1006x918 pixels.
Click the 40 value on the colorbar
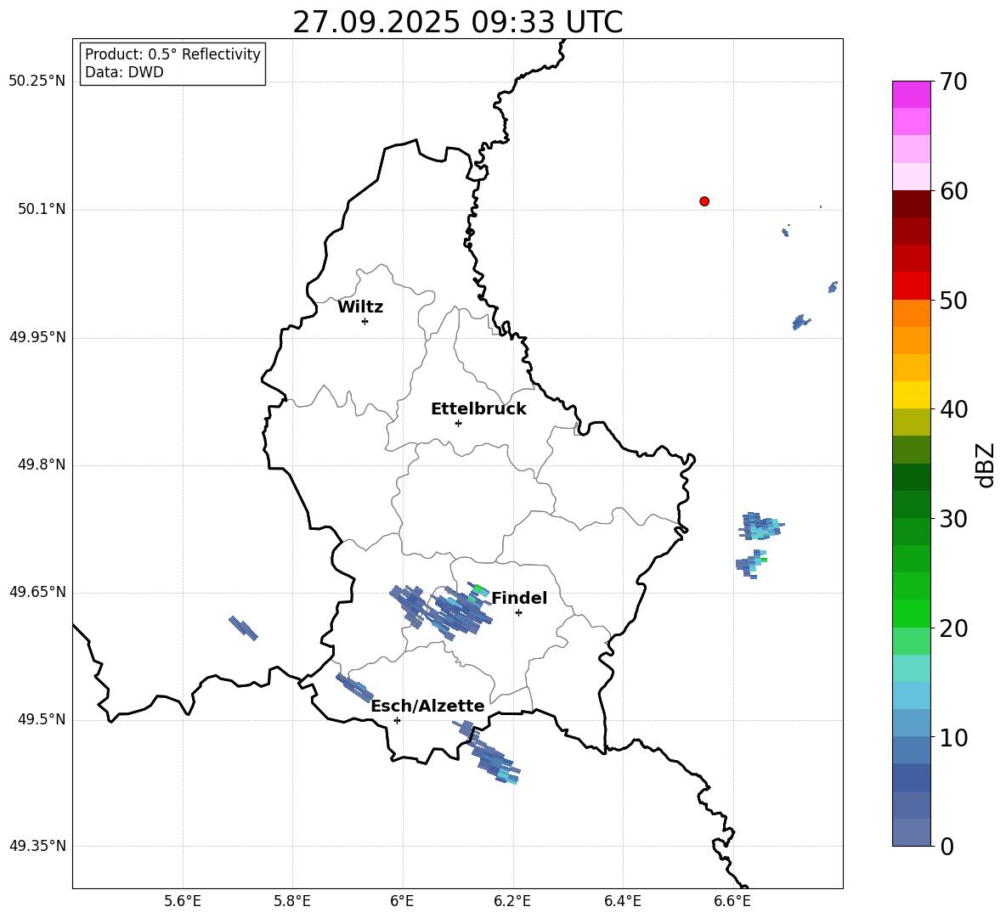(x=953, y=409)
